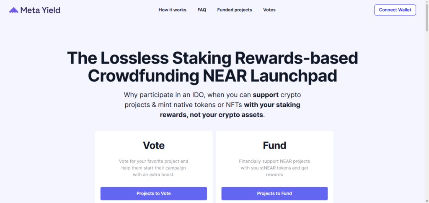Click the bold "not your crypto assets" text
Screen dimensions: 429x203
pyautogui.click(x=227, y=114)
